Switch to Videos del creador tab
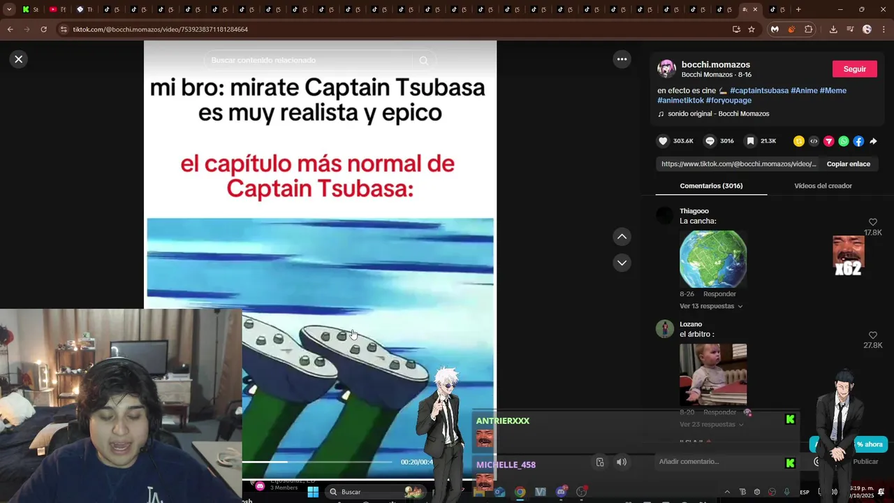 coord(823,186)
